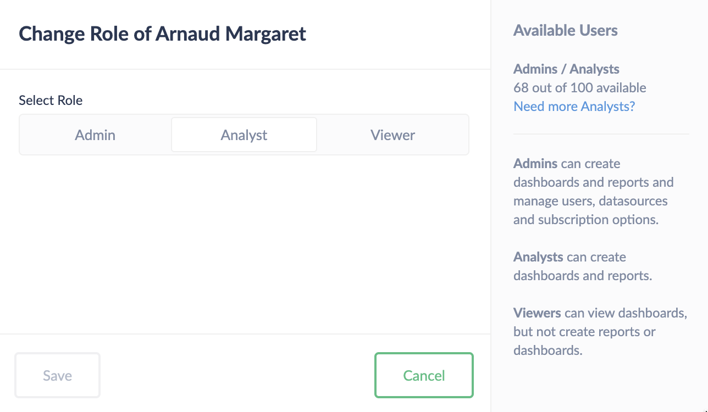Click the 'Admins / Analysts' subheading
The image size is (708, 412).
[x=566, y=69]
